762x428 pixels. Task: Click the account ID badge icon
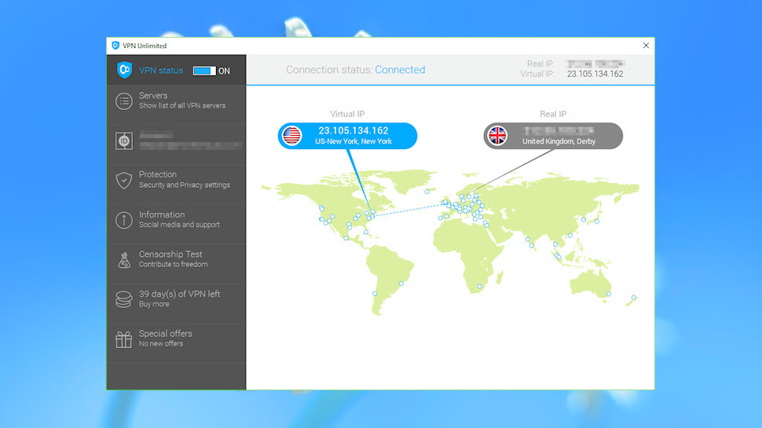tap(124, 141)
